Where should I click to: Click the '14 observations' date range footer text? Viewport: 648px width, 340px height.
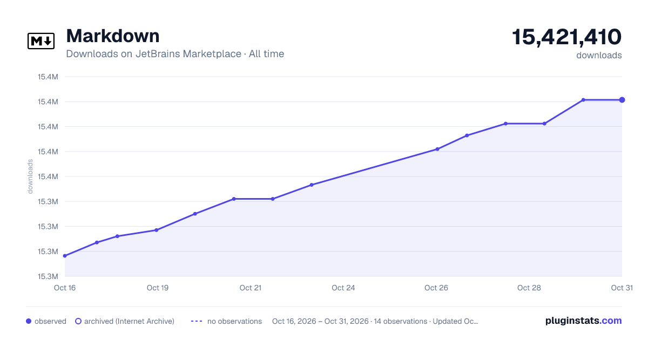tap(375, 321)
